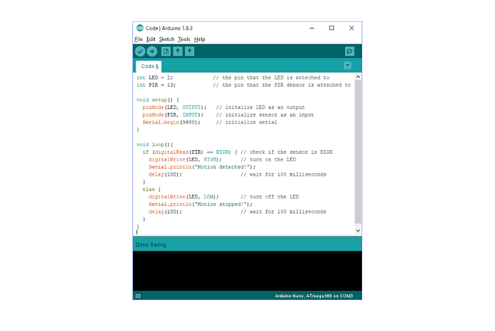Open the Sketch menu

[x=166, y=39]
